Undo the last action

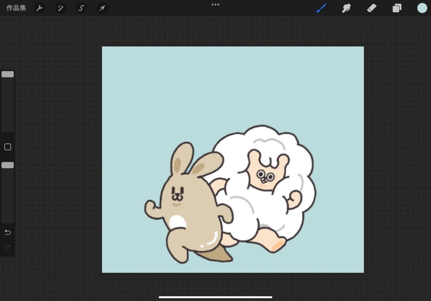[7, 232]
